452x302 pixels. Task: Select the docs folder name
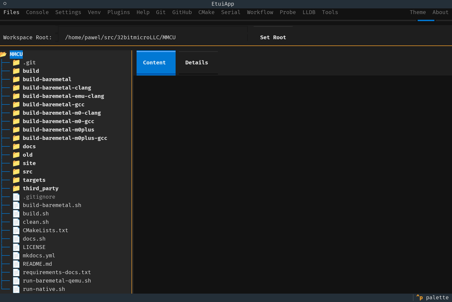[x=29, y=146]
